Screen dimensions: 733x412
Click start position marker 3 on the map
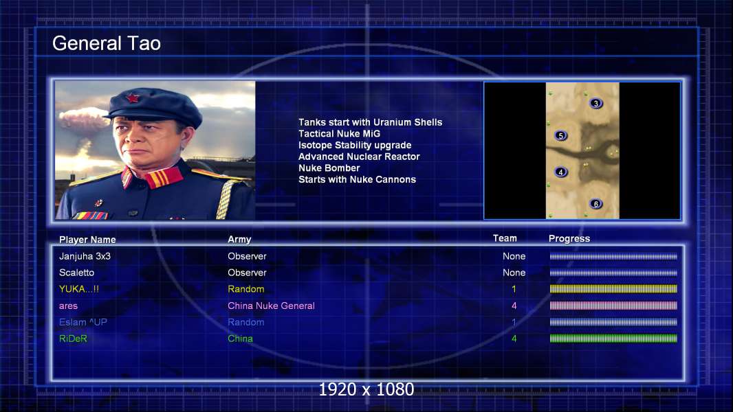595,103
